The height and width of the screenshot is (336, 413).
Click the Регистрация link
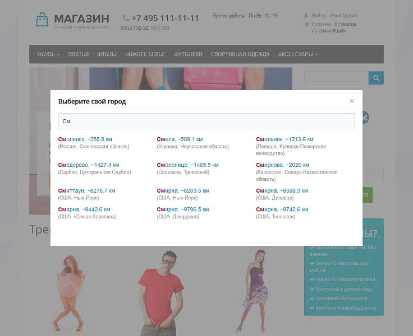click(344, 16)
